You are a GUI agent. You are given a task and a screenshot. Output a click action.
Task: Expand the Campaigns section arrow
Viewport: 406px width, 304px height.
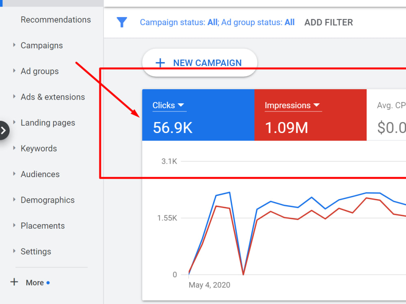pos(14,45)
